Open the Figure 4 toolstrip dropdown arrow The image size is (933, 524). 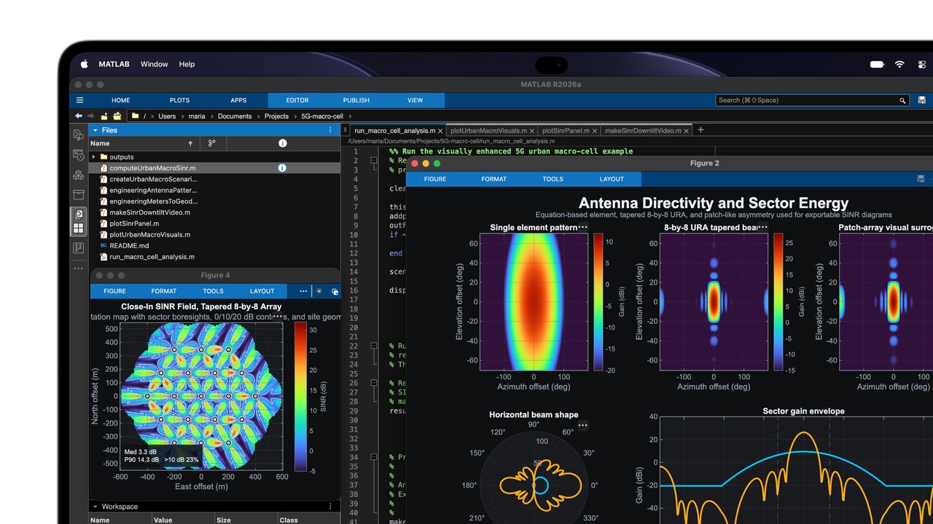click(x=319, y=291)
